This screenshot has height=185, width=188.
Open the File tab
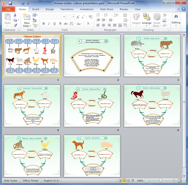(x=8, y=9)
